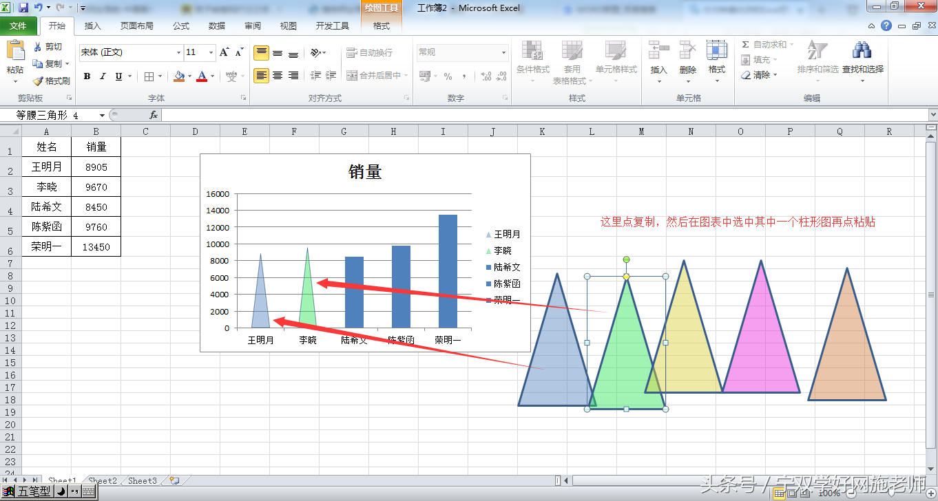This screenshot has width=938, height=501.
Task: Open the 文件 (File) tab
Action: [x=19, y=26]
